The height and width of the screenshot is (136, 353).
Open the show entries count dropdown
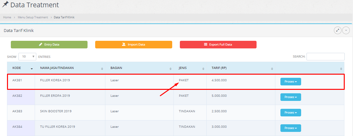pyautogui.click(x=27, y=57)
